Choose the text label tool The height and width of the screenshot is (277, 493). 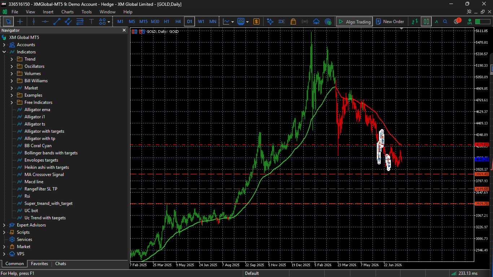[91, 22]
